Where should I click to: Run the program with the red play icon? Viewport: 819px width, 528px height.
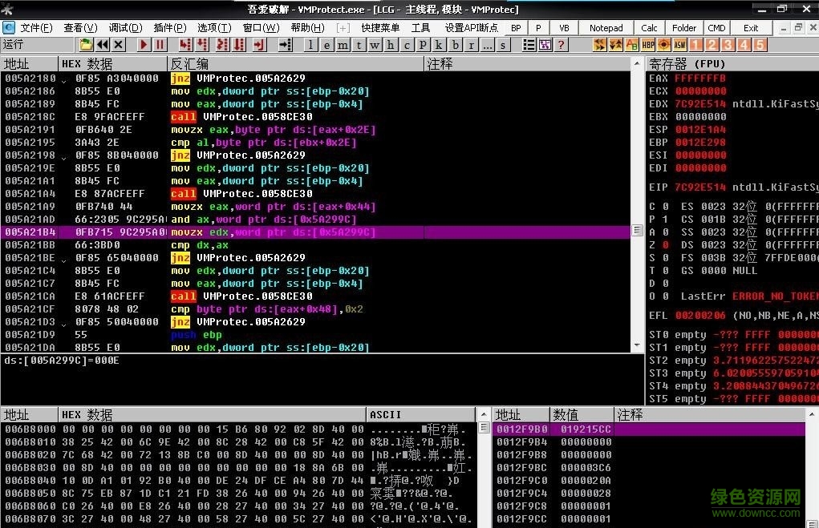click(144, 45)
